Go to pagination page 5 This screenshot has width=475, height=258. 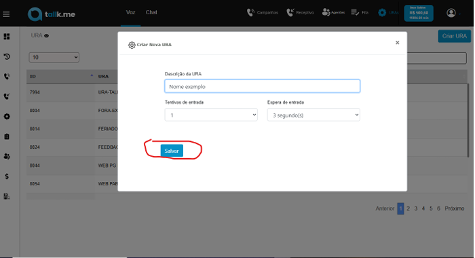(431, 208)
